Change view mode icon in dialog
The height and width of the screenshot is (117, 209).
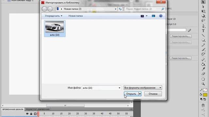142,16
